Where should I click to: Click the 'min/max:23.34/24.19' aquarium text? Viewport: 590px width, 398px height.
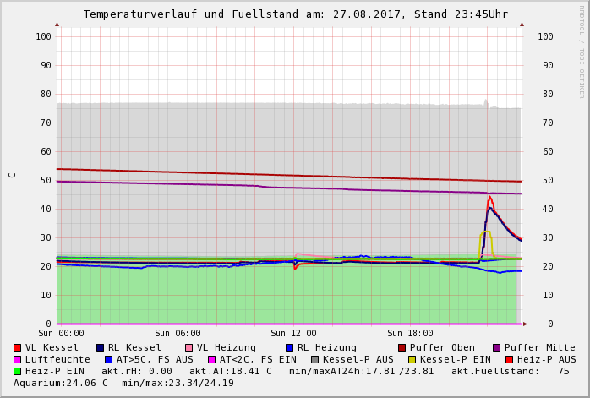point(178,384)
